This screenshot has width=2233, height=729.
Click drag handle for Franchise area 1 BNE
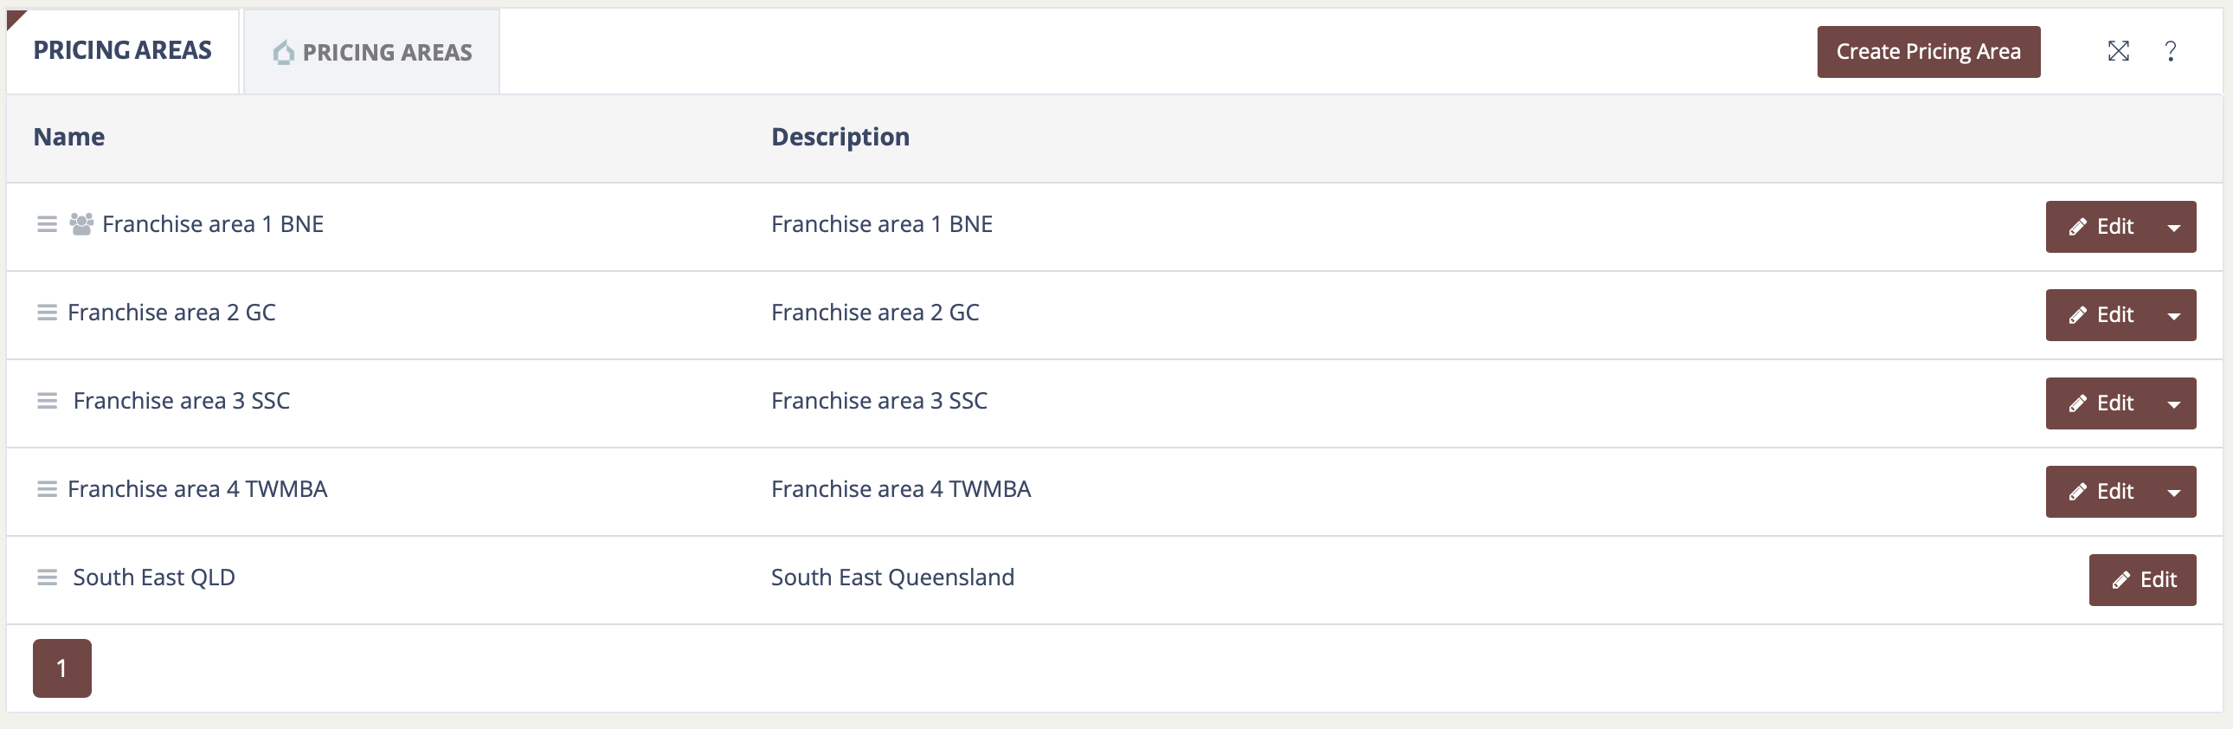pyautogui.click(x=47, y=224)
